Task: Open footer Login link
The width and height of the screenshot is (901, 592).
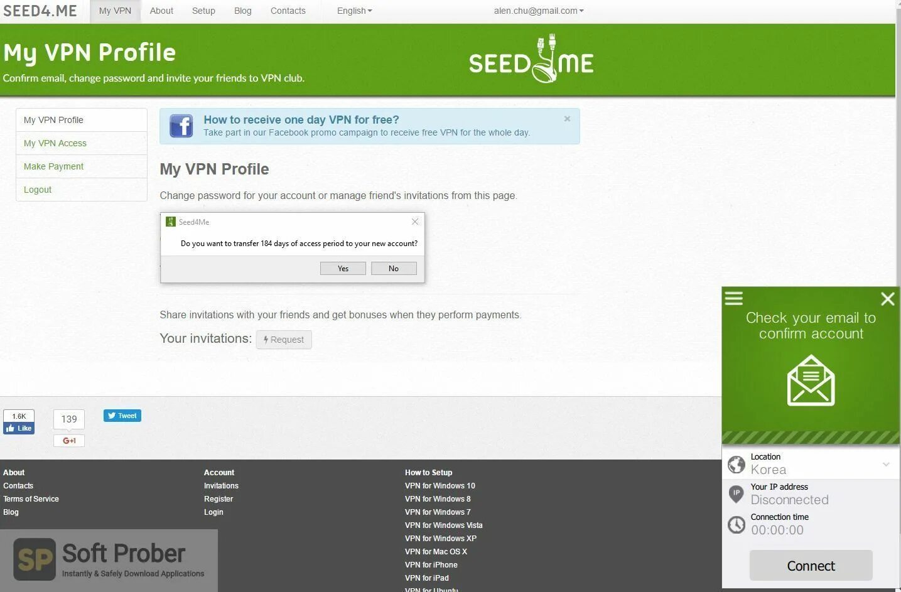Action: click(x=213, y=512)
